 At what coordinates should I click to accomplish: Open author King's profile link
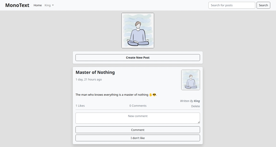[x=197, y=101]
